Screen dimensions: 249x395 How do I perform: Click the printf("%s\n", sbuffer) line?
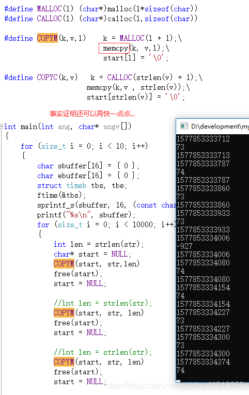tap(86, 215)
